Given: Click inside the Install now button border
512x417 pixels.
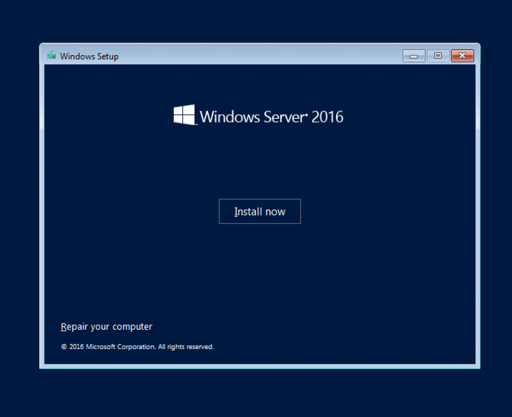Looking at the screenshot, I should tap(259, 211).
